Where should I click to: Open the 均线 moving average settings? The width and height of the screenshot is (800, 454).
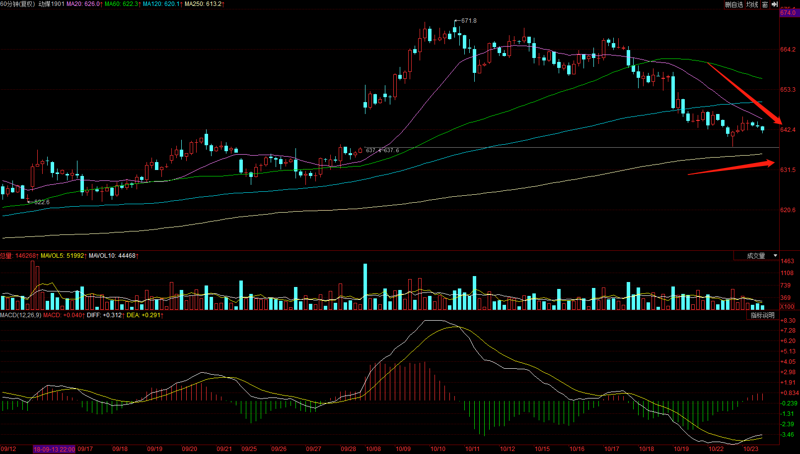pyautogui.click(x=752, y=4)
